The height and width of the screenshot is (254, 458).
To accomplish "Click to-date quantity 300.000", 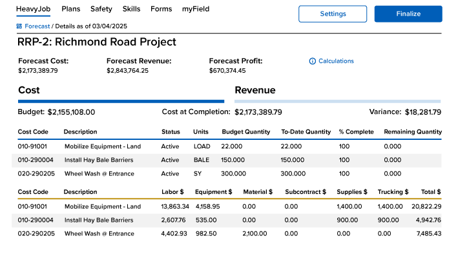I will pyautogui.click(x=293, y=173).
